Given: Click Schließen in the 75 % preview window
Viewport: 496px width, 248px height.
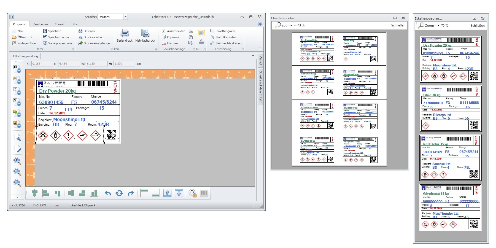Looking at the screenshot, I should [478, 26].
